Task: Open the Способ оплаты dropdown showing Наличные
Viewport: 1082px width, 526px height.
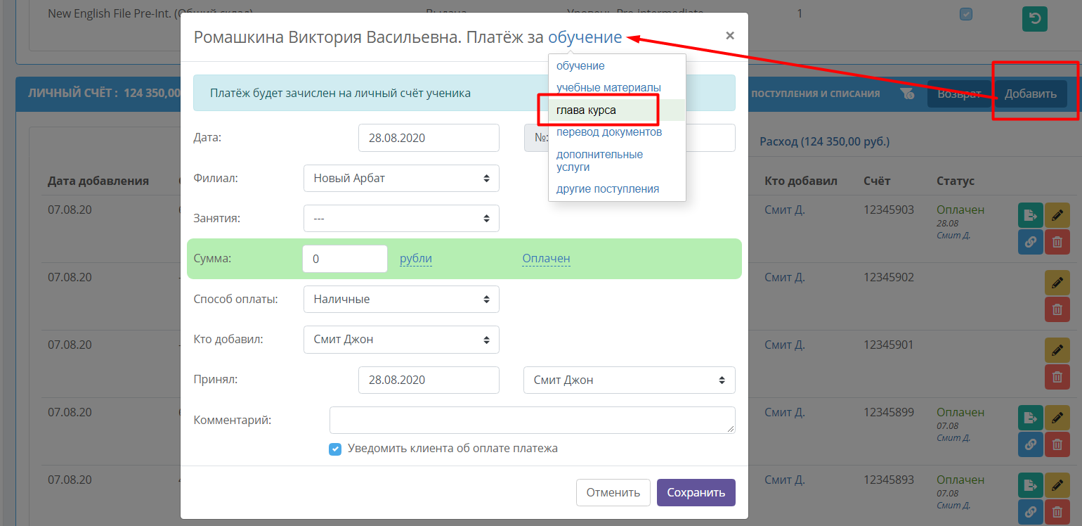Action: tap(401, 299)
